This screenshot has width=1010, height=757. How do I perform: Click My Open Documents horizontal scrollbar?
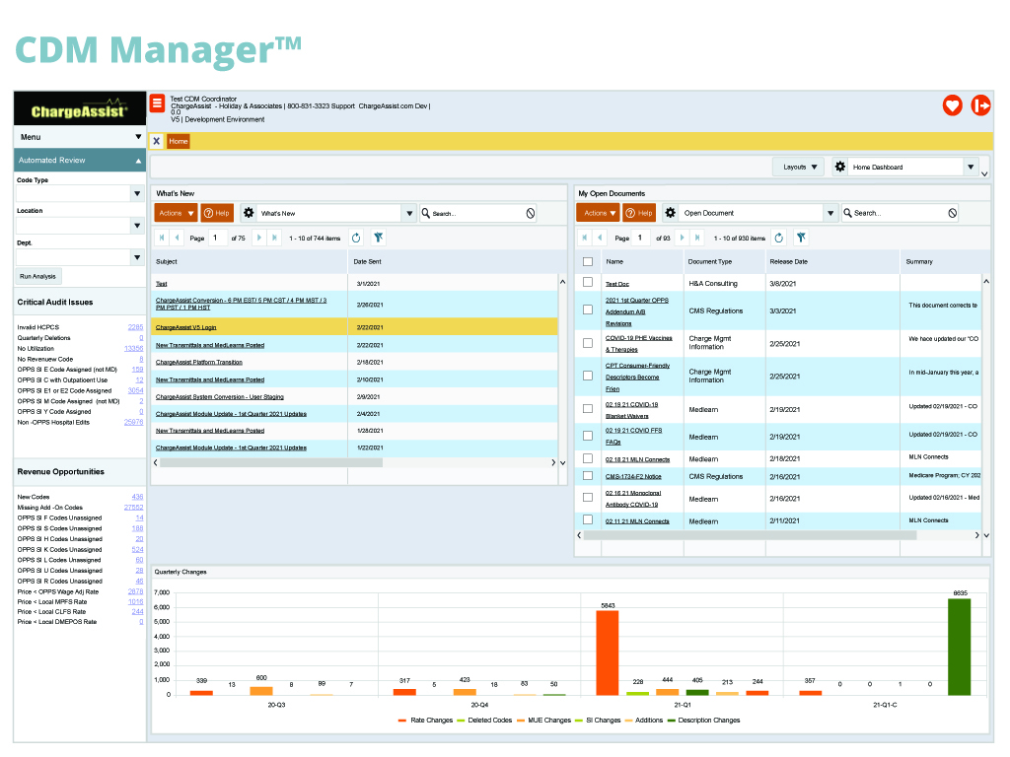[x=750, y=535]
